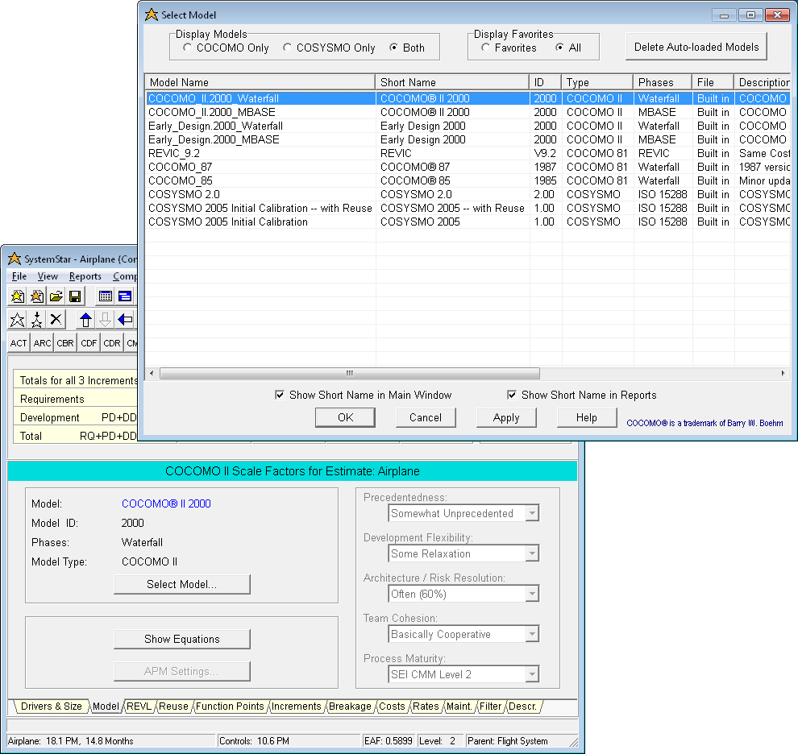
Task: Click Cancel in Select Model dialog
Action: [426, 418]
